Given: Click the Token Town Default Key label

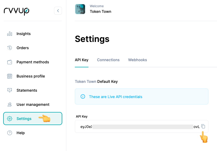Looking at the screenshot, I should coord(96,82).
